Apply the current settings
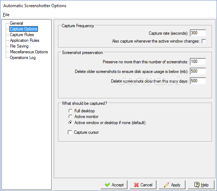The height and width of the screenshot is (191, 217). click(x=172, y=185)
